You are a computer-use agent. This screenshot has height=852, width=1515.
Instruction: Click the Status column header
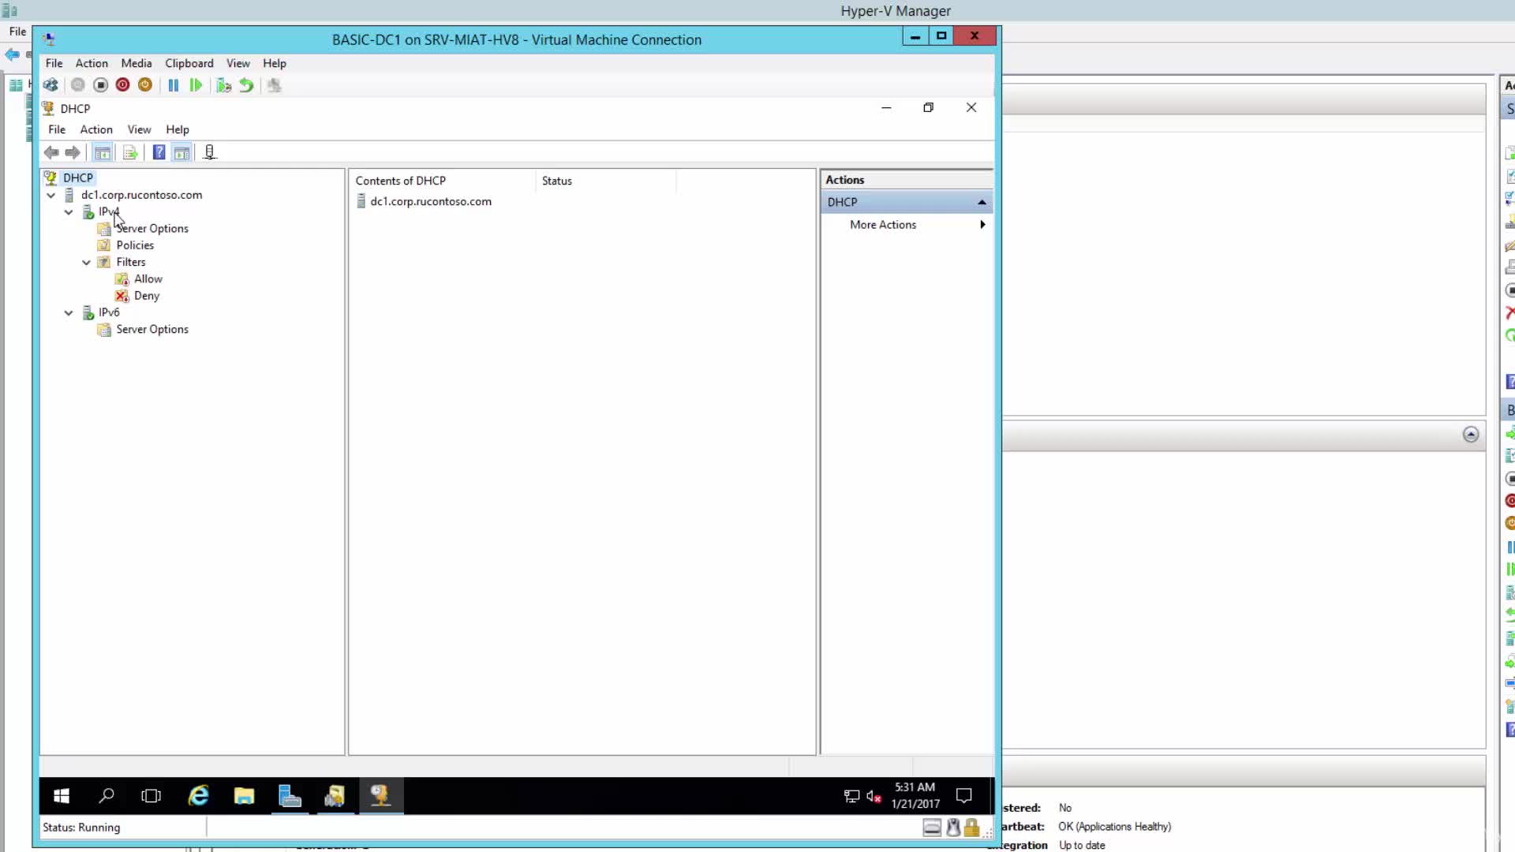coord(606,181)
